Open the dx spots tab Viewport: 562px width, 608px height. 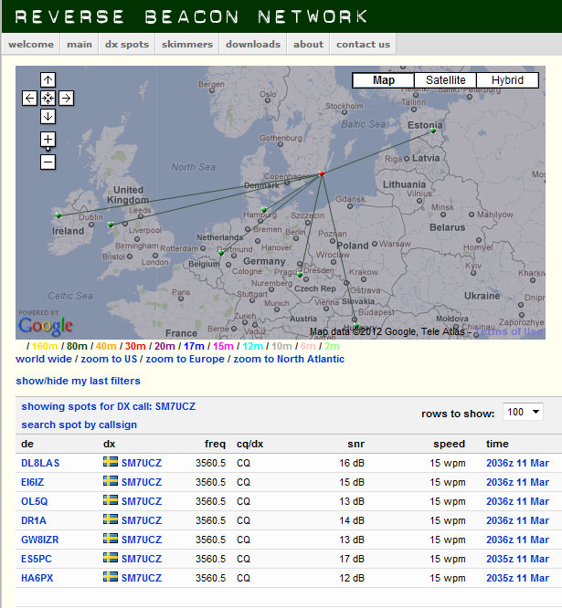(126, 44)
